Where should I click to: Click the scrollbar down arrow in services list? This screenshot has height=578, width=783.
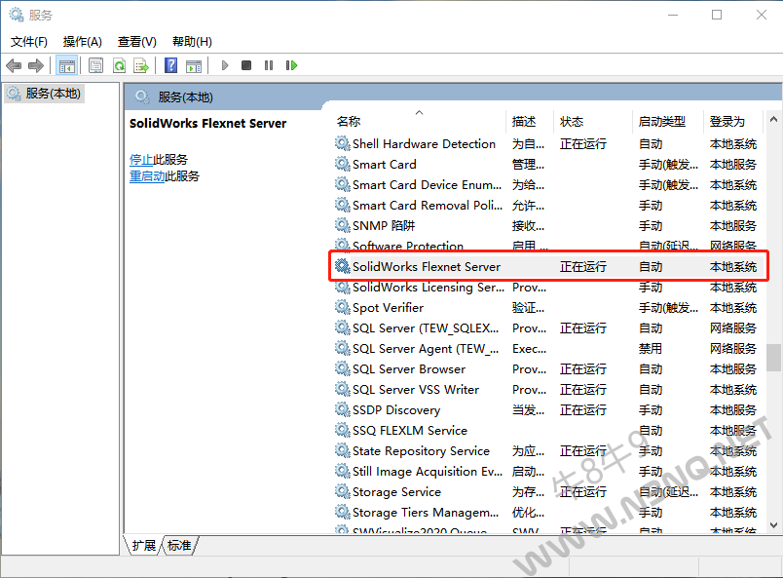773,525
